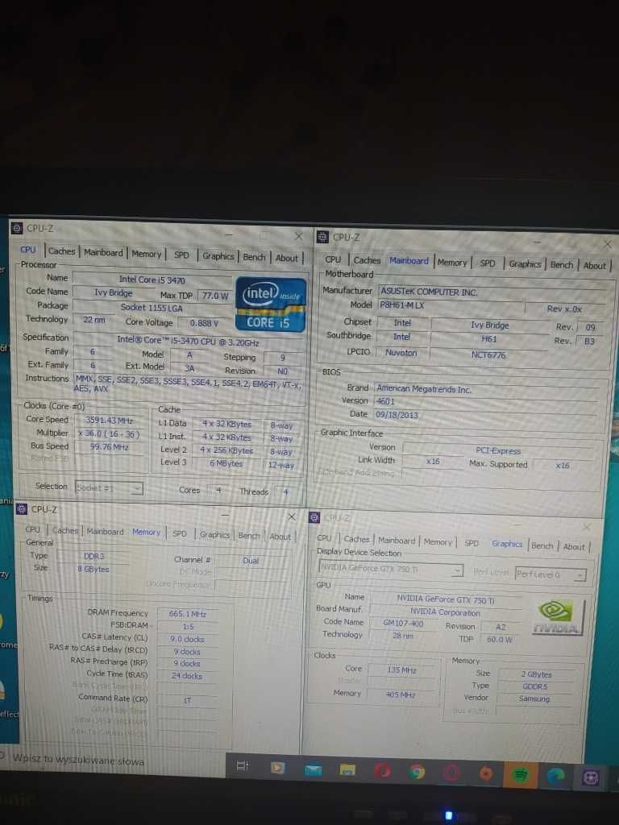Click the processor name 'Intel Core i5 3470'
Viewport: 619px width, 825px height.
coord(152,280)
